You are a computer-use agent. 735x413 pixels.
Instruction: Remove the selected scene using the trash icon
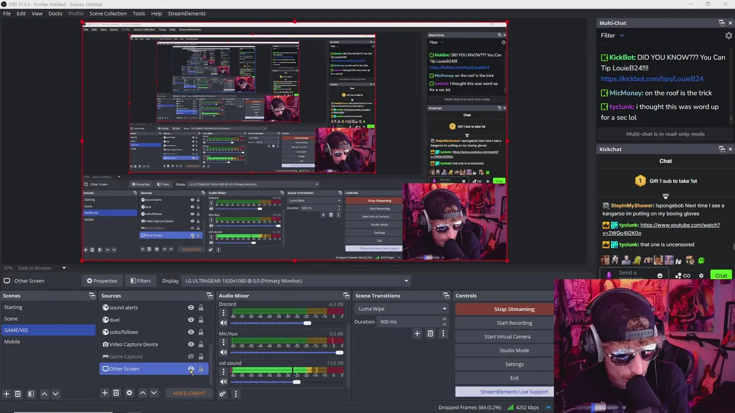(18, 393)
